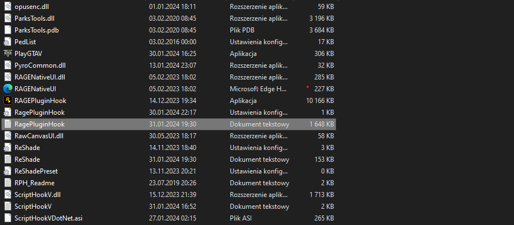Select the ScriptHookV text document dated 31.01.2024
The image size is (514, 225).
pyautogui.click(x=35, y=206)
